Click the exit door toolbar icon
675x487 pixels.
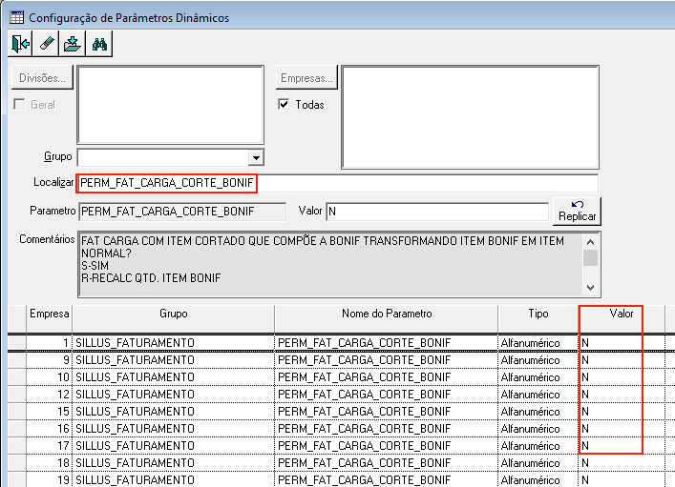point(20,44)
